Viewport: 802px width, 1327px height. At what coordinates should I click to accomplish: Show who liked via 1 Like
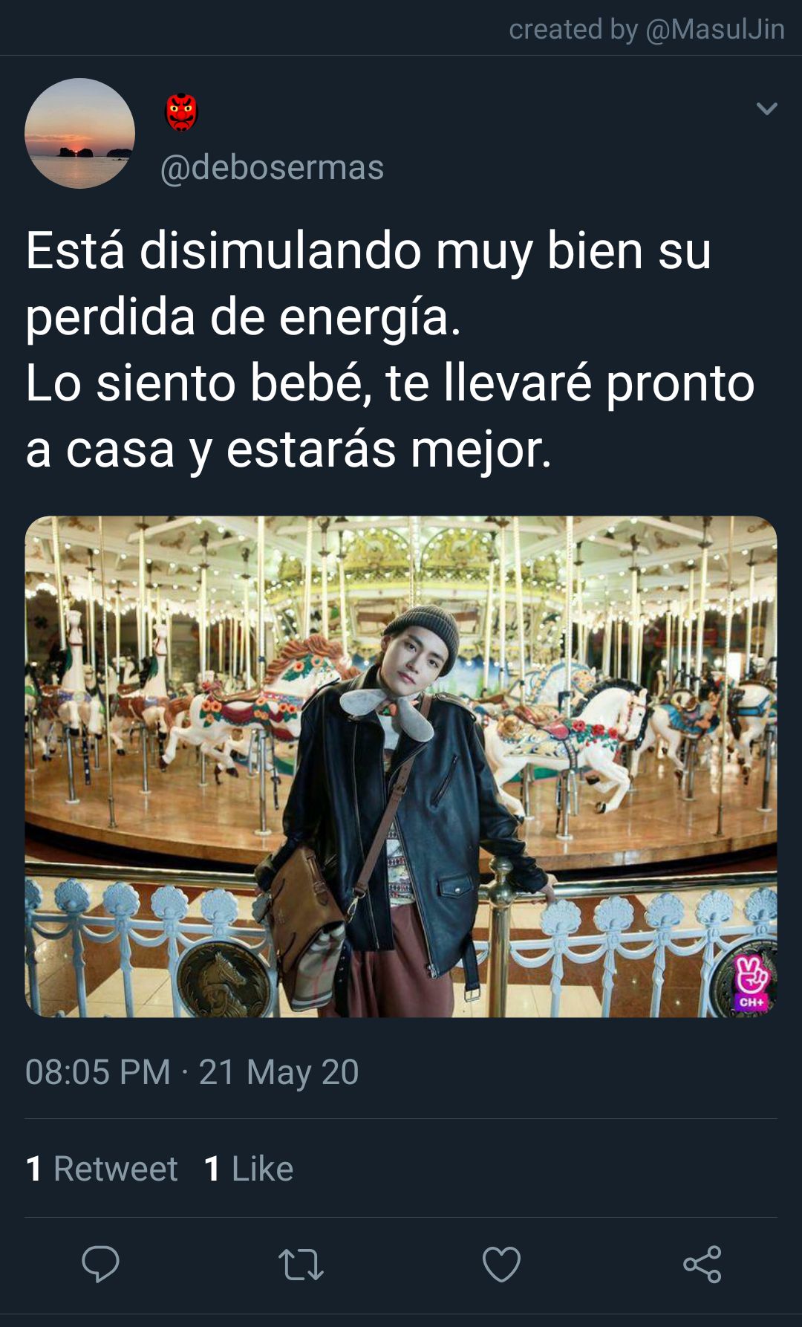pyautogui.click(x=249, y=1168)
